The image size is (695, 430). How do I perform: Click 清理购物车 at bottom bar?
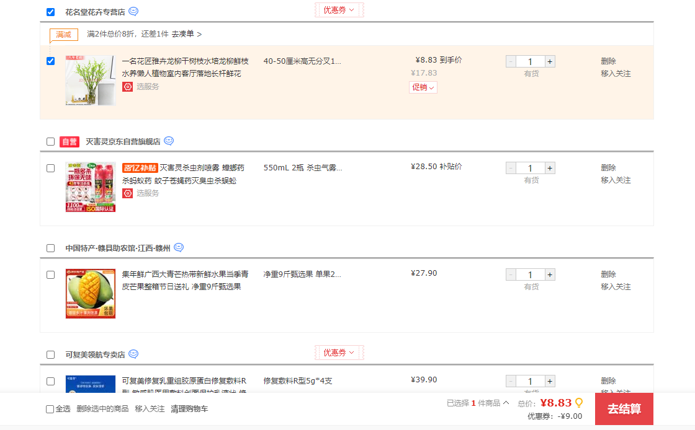pos(189,409)
